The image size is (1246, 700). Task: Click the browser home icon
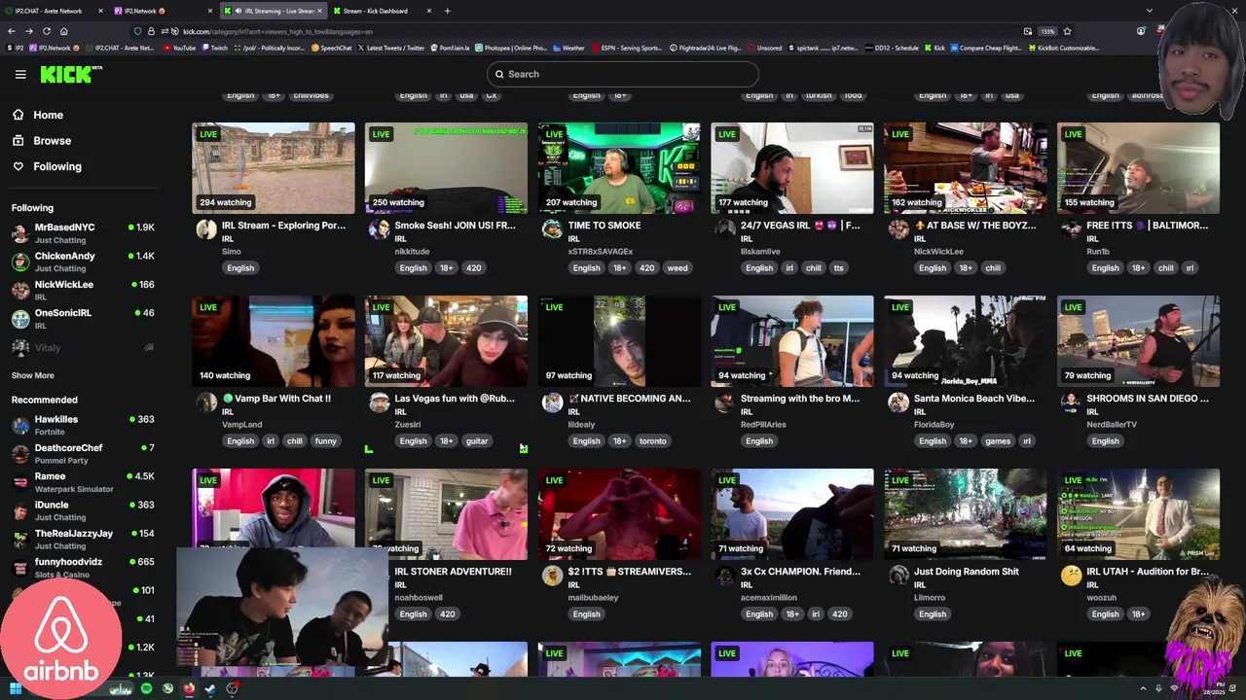point(62,31)
